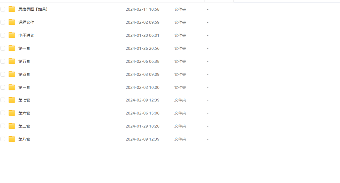
Task: Check the box next to 第三套
Action: tap(3, 87)
